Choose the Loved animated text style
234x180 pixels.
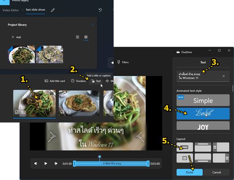point(203,114)
